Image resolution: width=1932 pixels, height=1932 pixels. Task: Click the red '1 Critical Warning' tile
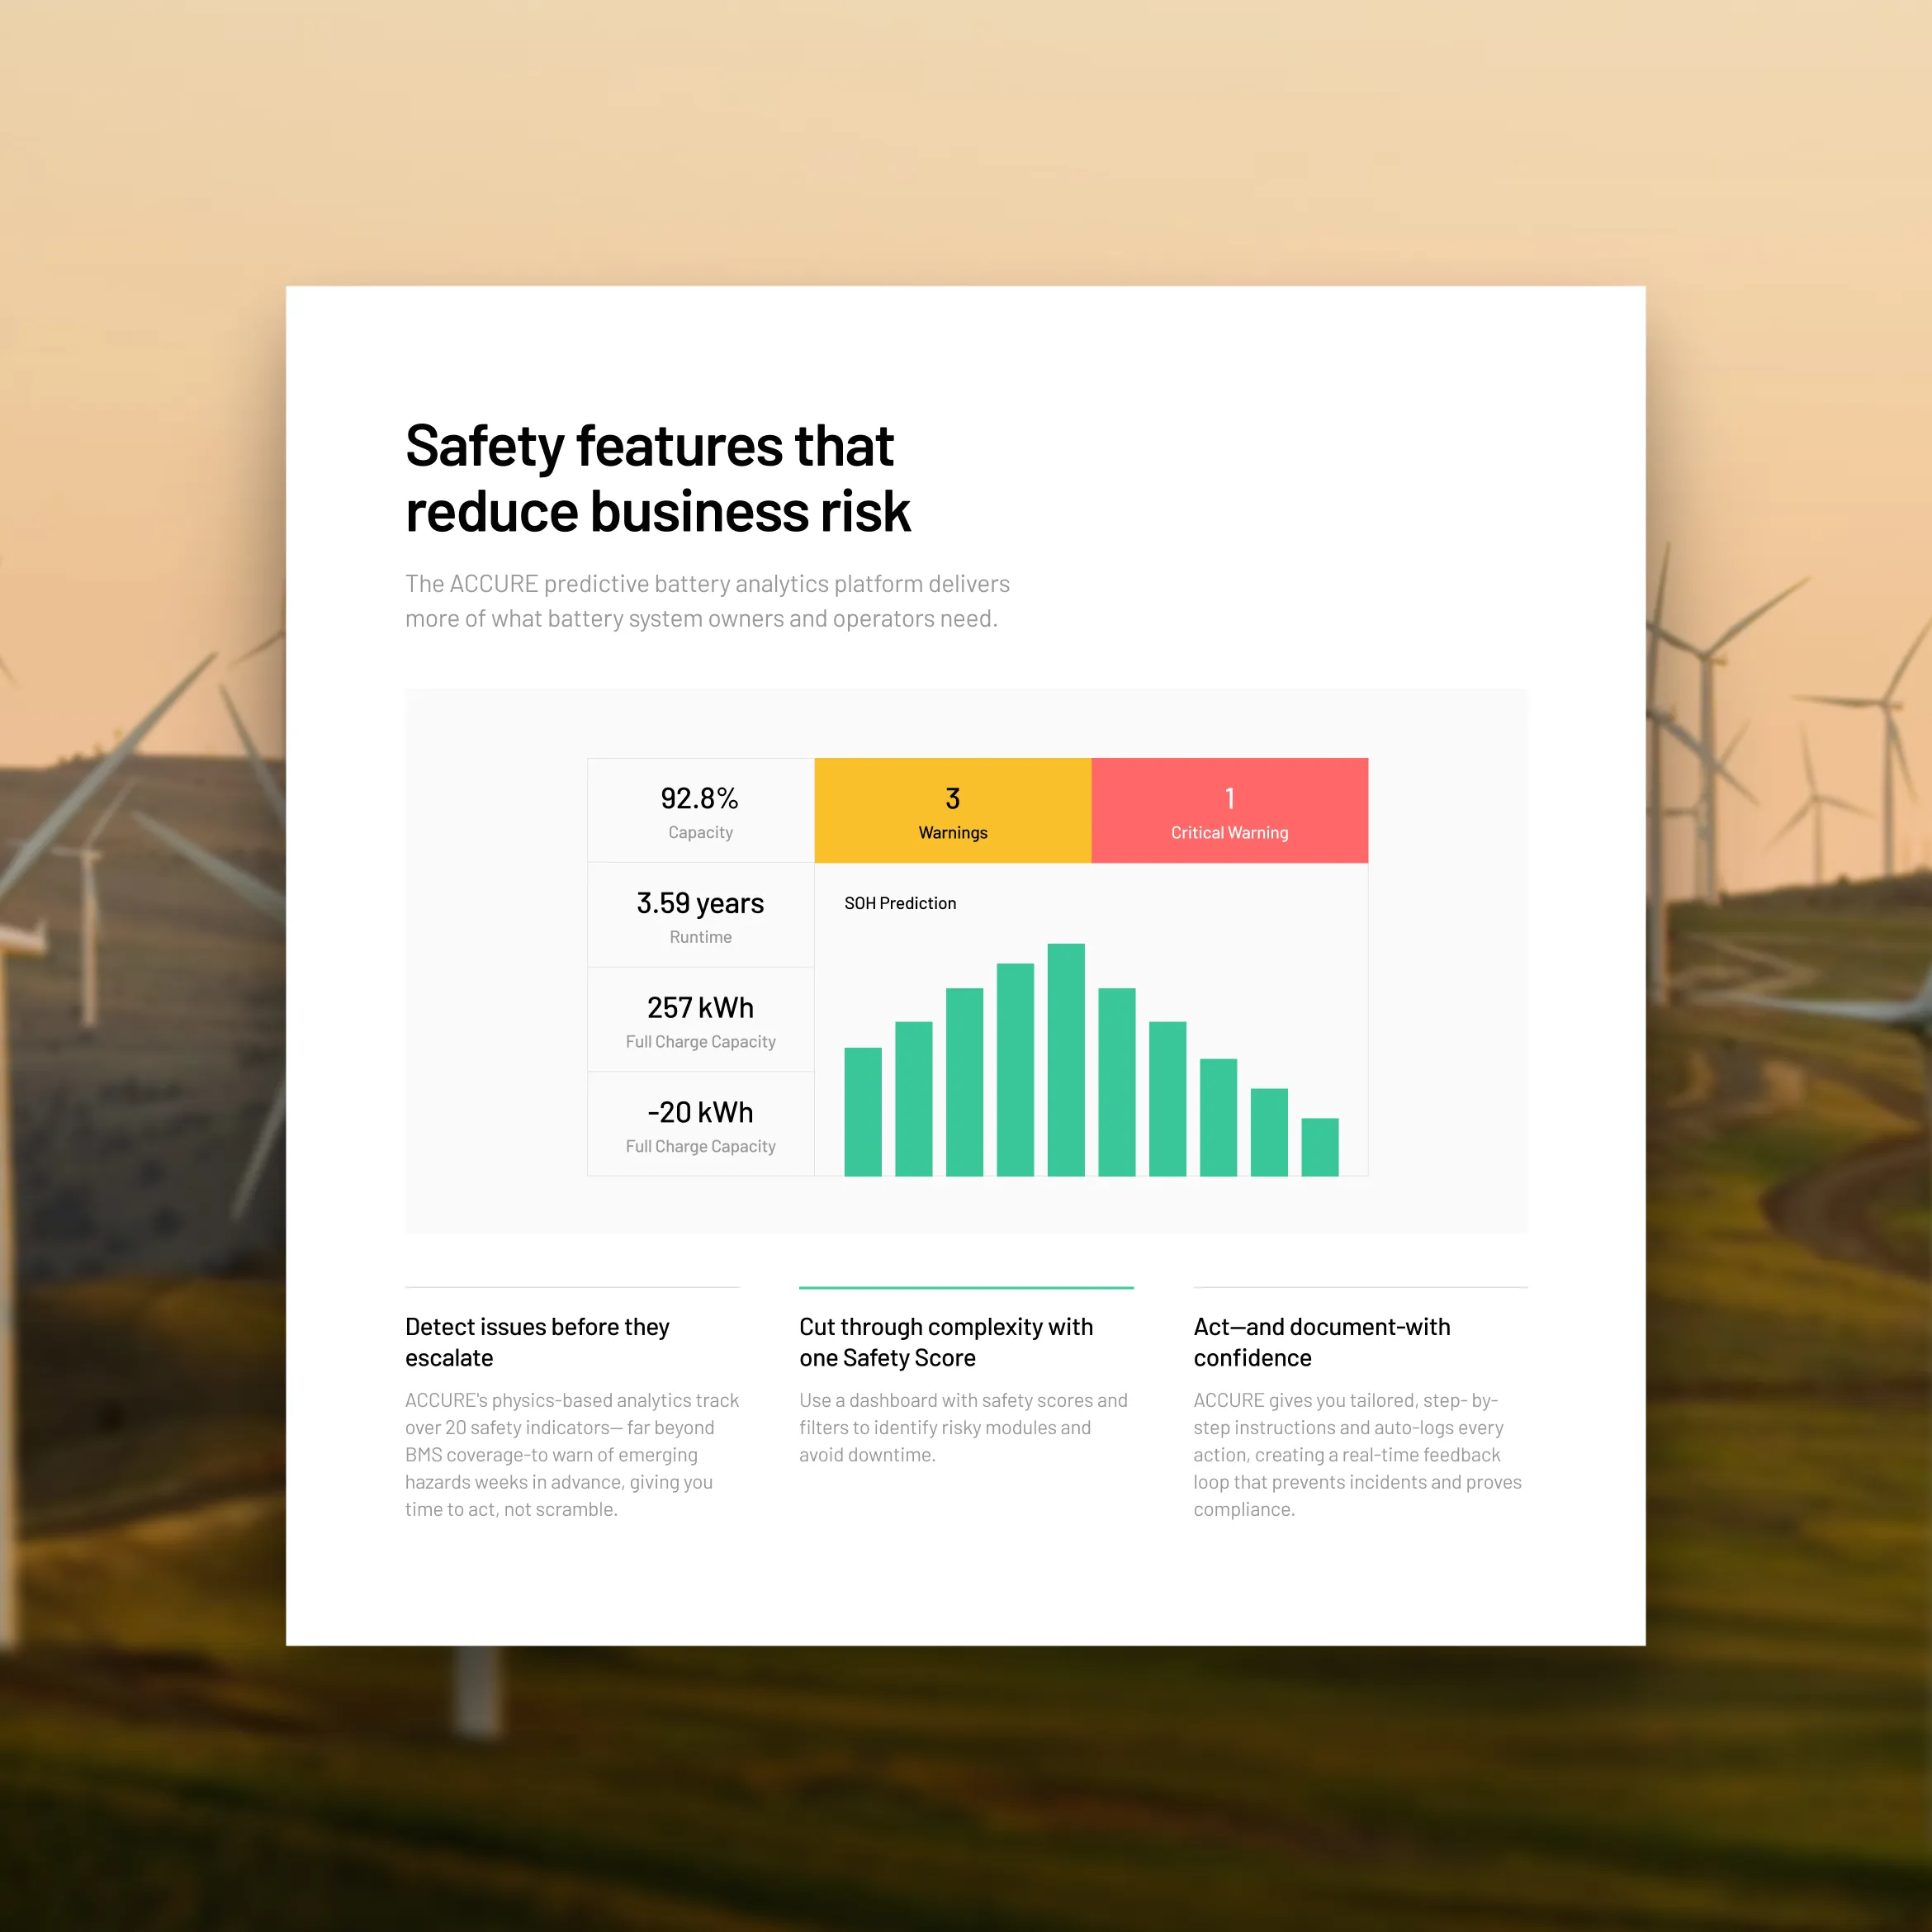click(1229, 810)
